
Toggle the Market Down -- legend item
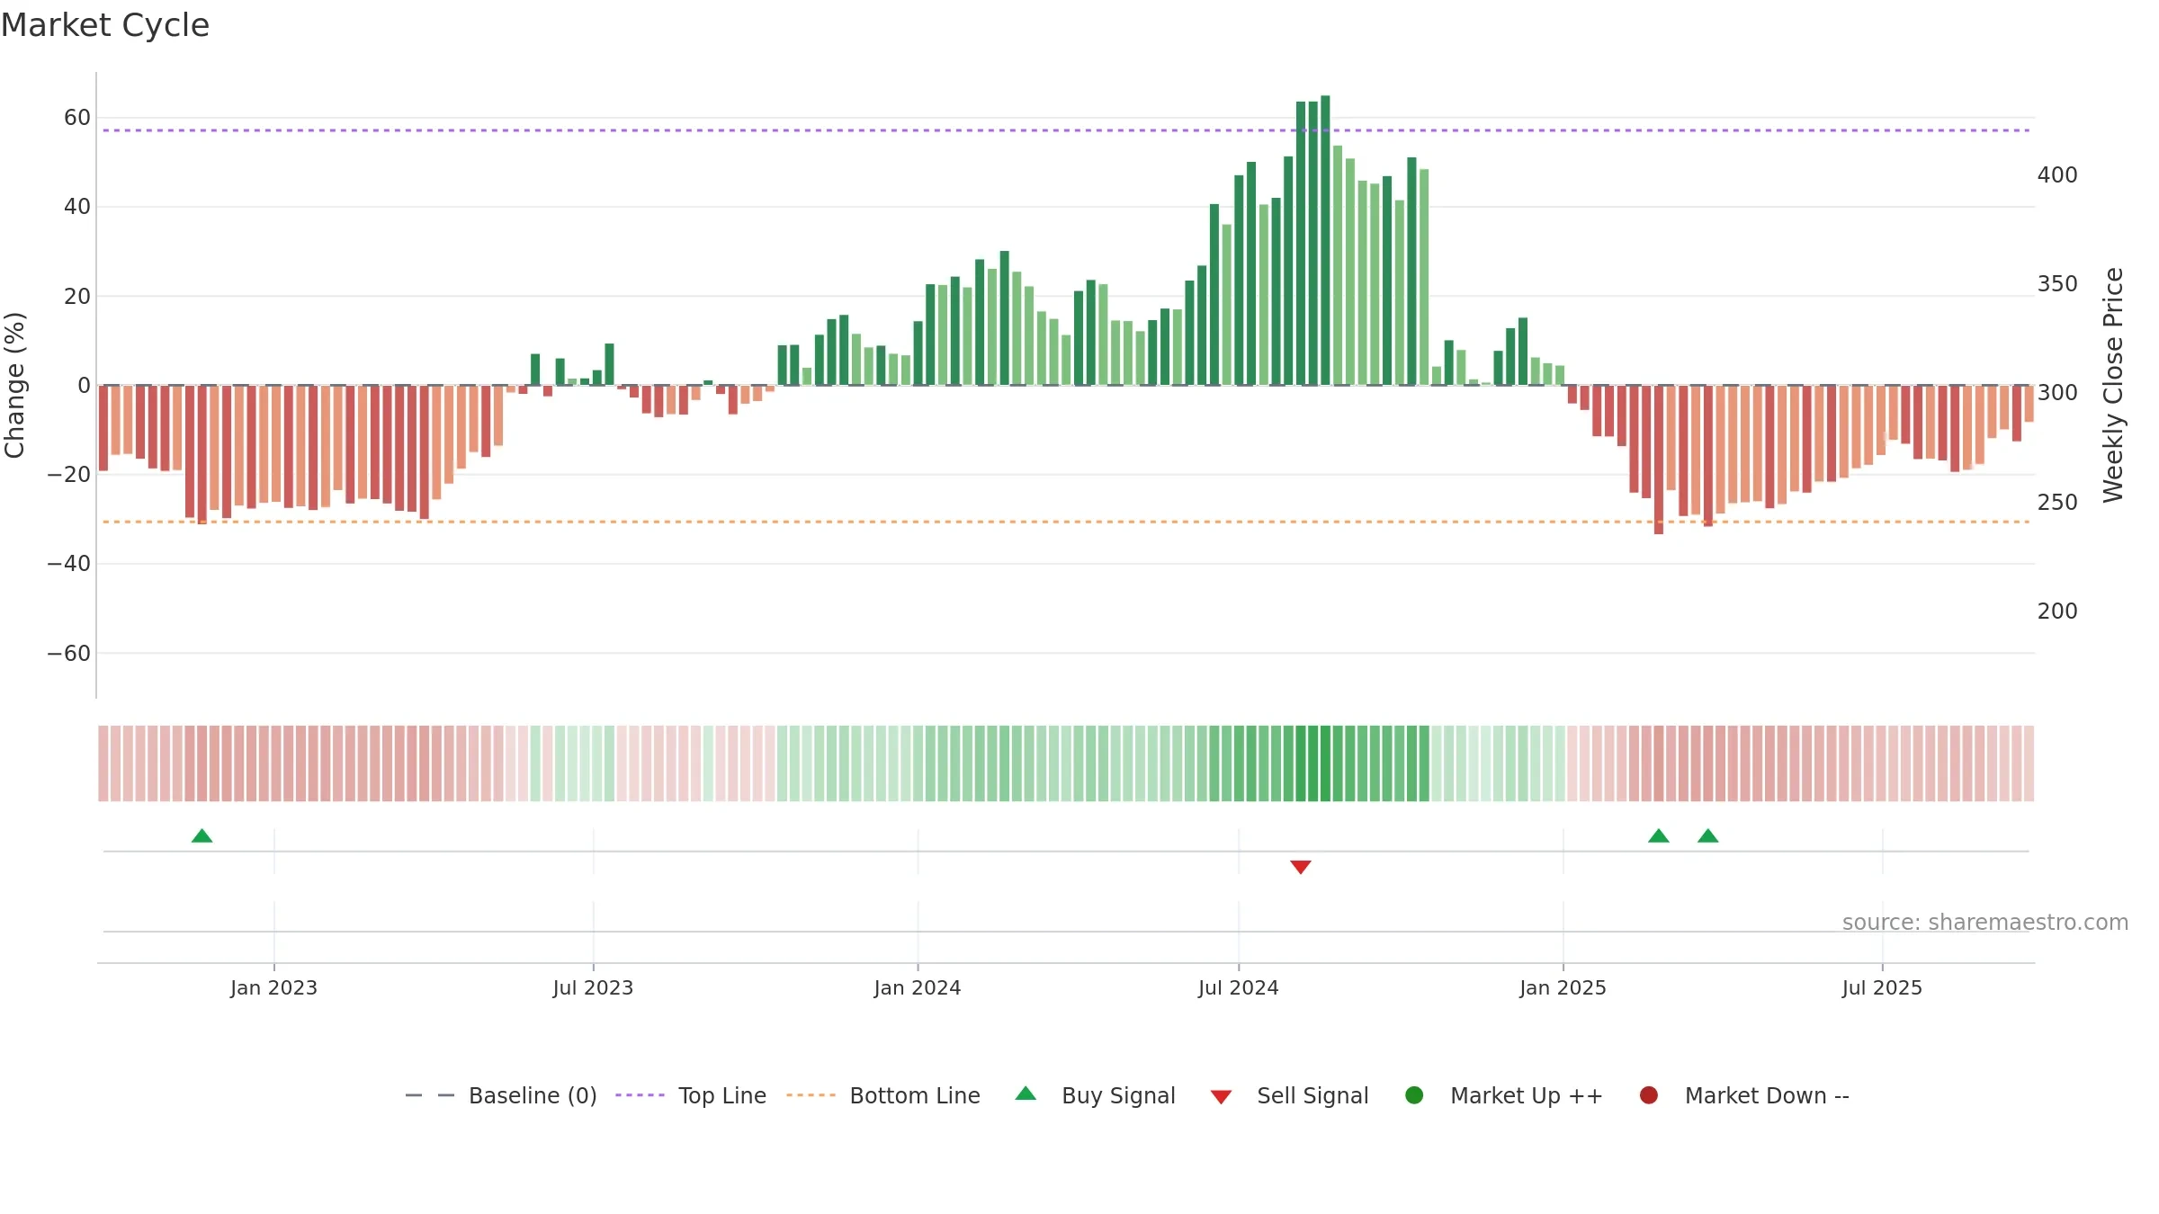(1744, 1095)
